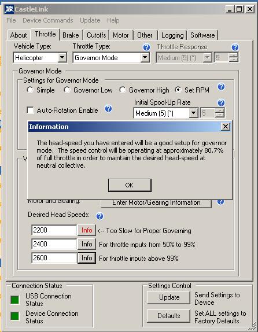This screenshot has width=258, height=332.
Task: Click OK in the Information dialog
Action: click(130, 185)
